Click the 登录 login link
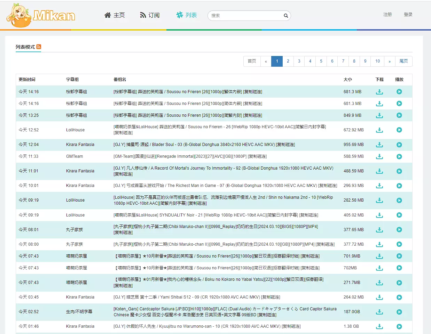 (x=408, y=15)
